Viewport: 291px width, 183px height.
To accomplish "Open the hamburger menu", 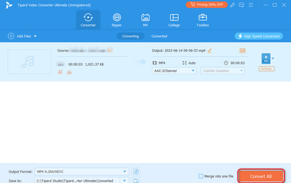I will [251, 5].
